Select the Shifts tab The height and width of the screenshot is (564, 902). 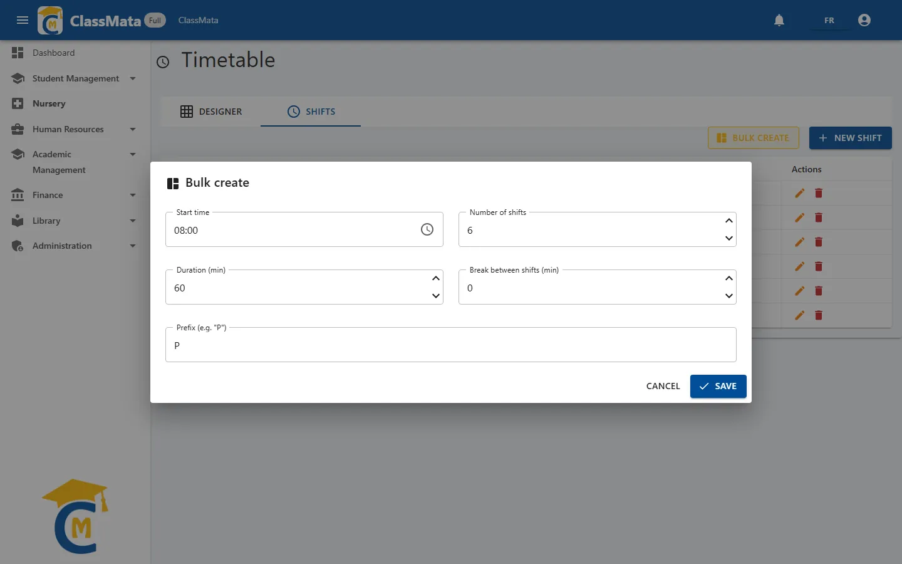tap(311, 112)
